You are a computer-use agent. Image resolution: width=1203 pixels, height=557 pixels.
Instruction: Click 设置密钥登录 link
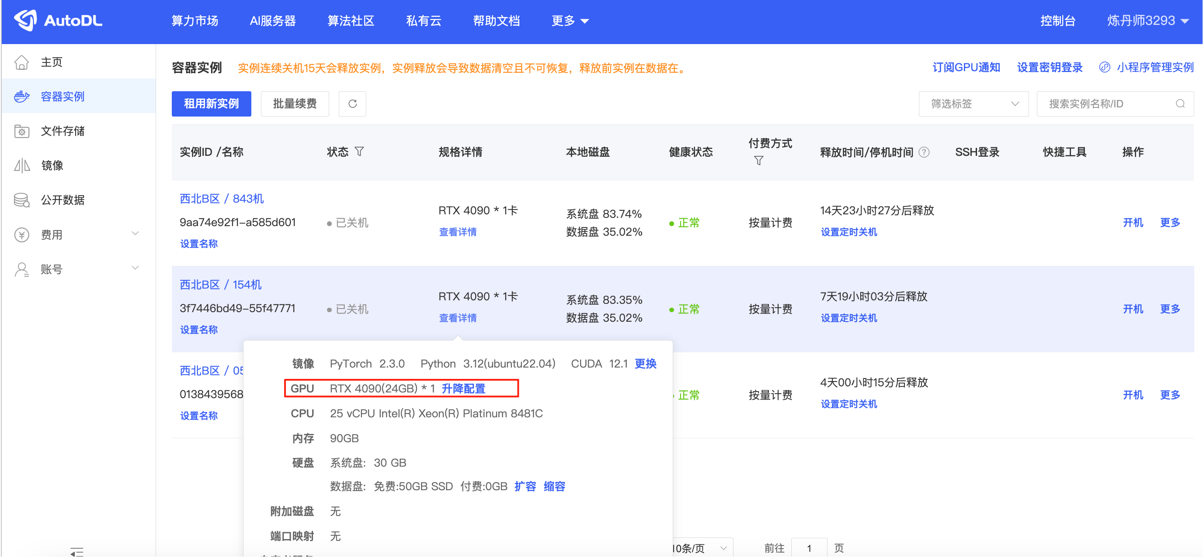coord(1050,68)
